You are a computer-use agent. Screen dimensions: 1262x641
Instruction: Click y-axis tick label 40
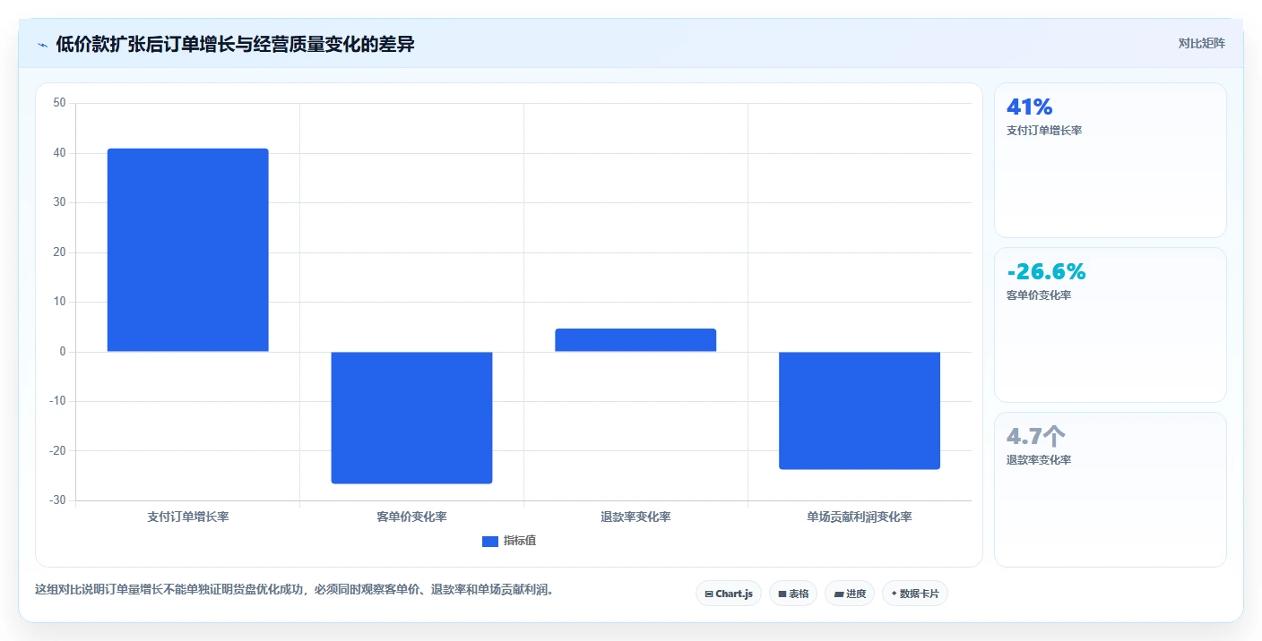click(x=59, y=153)
